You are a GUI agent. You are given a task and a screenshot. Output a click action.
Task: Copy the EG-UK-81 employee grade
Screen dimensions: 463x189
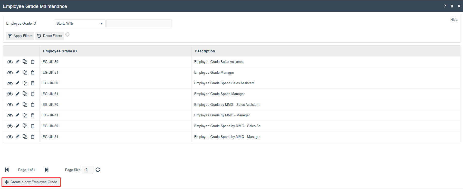[25, 137]
